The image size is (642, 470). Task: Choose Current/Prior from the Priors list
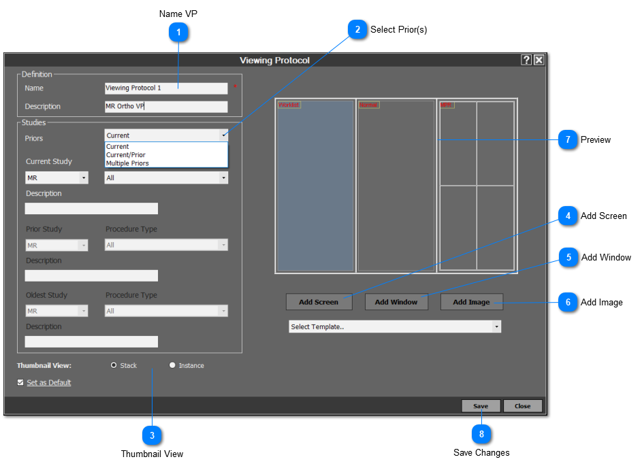tap(126, 155)
